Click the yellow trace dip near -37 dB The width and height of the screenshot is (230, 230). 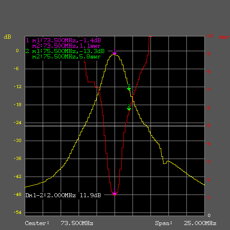point(165,163)
